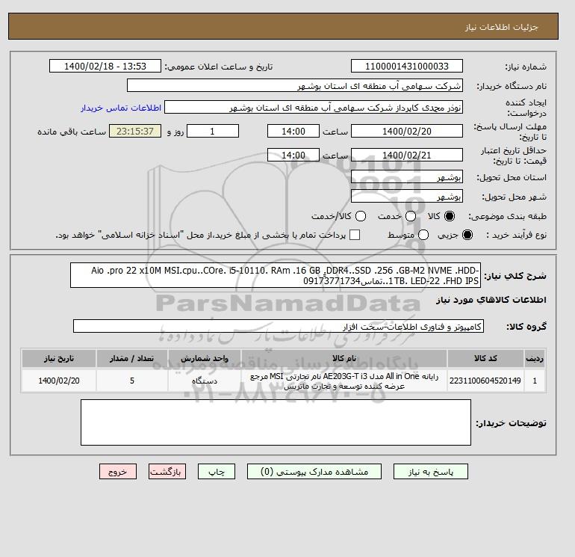
Task: Click the جزئیات اطلاعات نیاز header title
Action: coord(501,28)
